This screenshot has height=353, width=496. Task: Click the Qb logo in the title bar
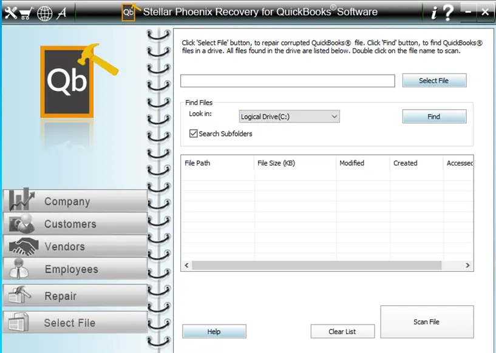130,12
